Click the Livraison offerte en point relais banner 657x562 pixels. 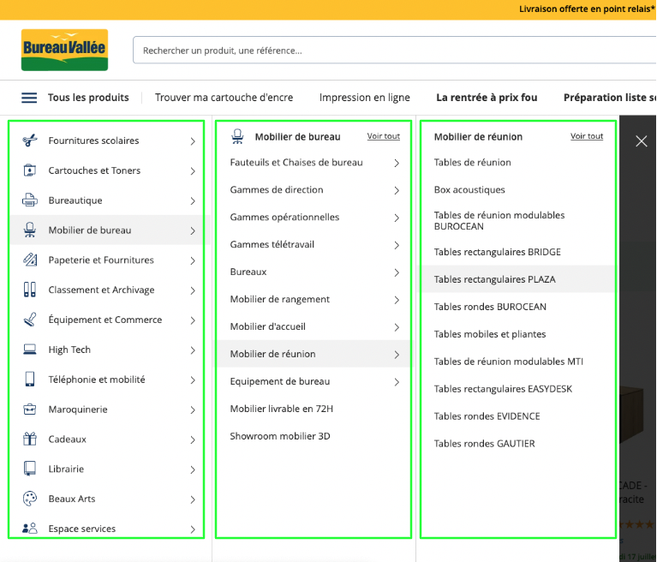587,9
